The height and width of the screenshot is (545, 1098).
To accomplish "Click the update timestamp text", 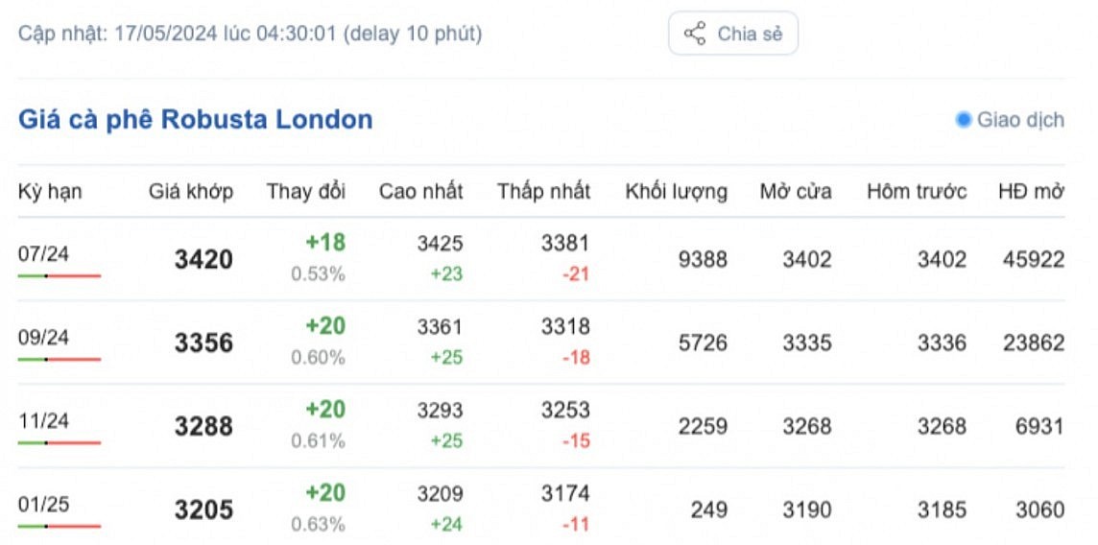I will [x=250, y=34].
